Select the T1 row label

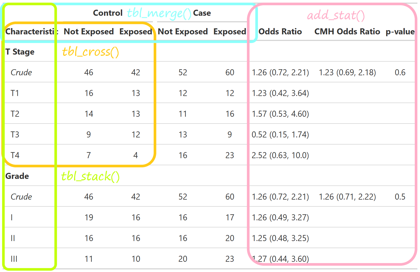(15, 93)
